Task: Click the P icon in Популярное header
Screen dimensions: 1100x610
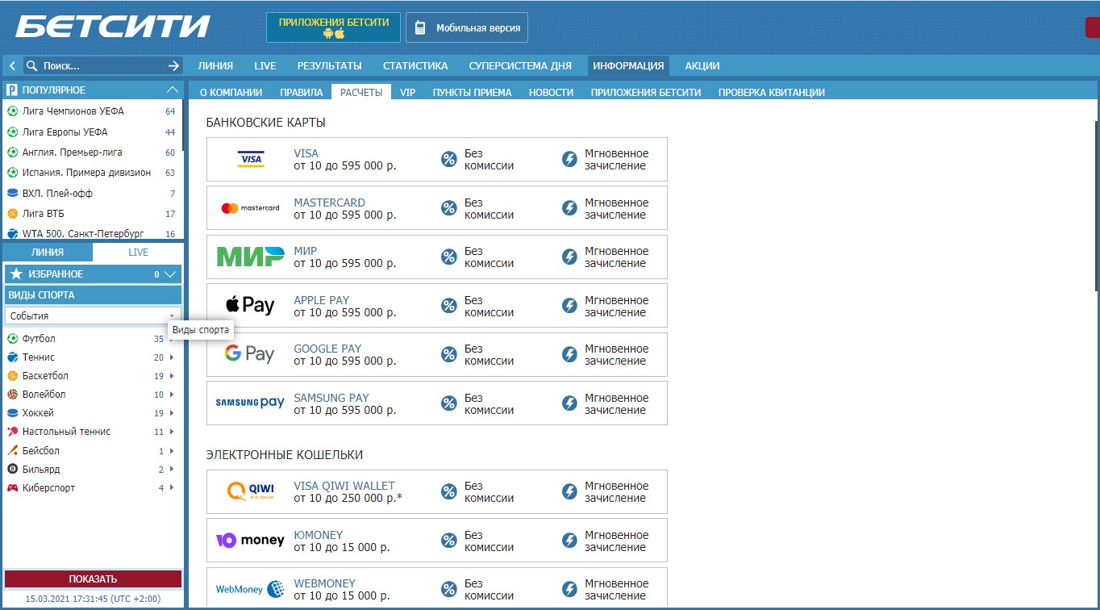Action: (x=12, y=90)
